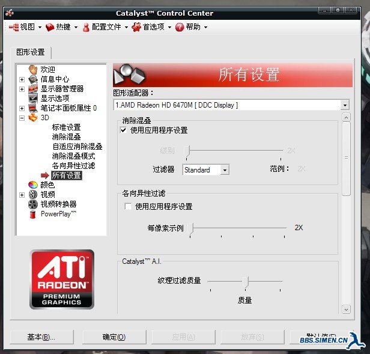Open the 过滤器 Standard dropdown
The width and height of the screenshot is (370, 354).
(225, 170)
